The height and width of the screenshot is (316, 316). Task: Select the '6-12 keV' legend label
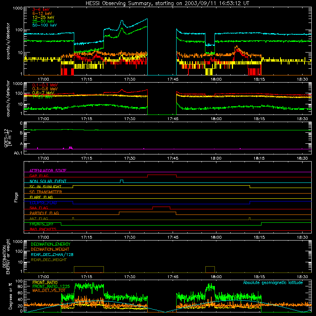tap(42, 13)
